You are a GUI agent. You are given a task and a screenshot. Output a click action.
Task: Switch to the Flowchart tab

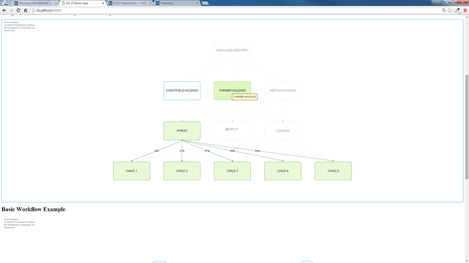point(177,3)
